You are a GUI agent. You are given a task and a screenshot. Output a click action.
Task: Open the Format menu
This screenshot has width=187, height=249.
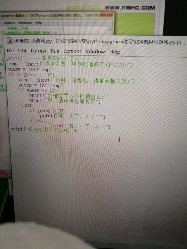pyautogui.click(x=39, y=51)
